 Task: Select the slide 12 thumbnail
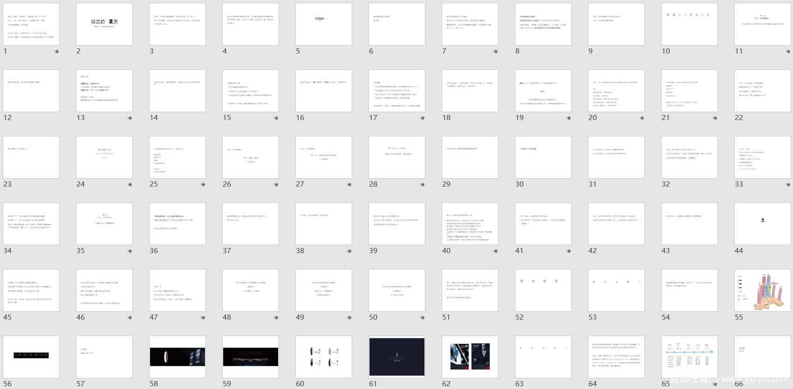coord(31,91)
